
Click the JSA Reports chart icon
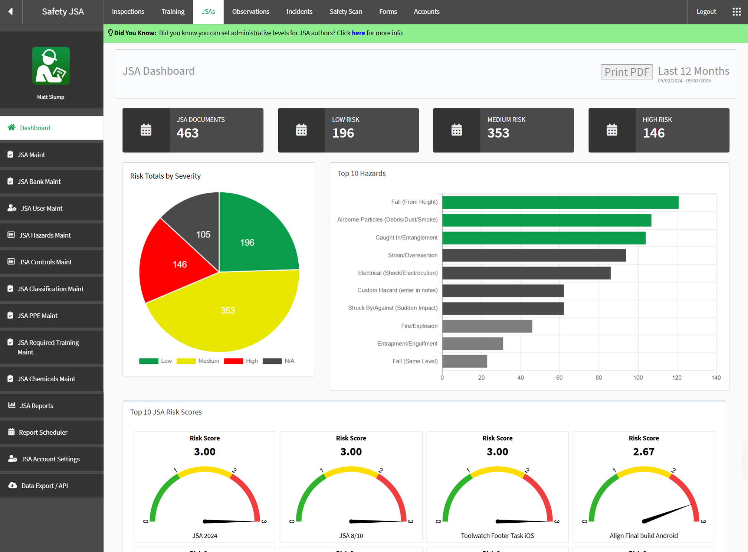point(12,405)
